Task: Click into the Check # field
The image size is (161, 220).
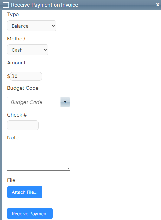Action: click(23, 125)
